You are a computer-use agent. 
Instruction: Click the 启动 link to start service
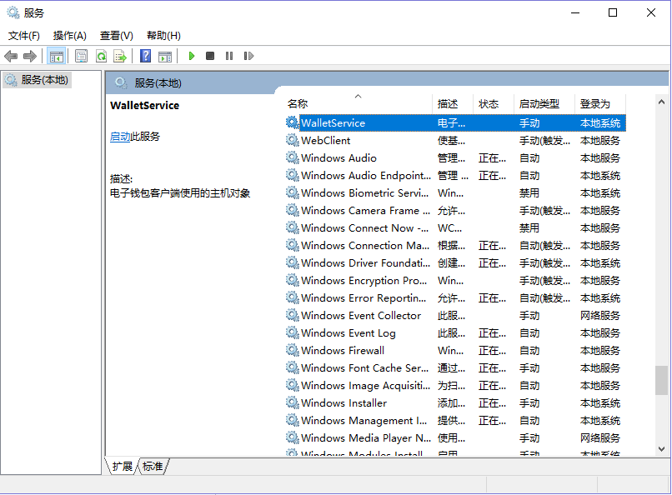click(x=120, y=137)
